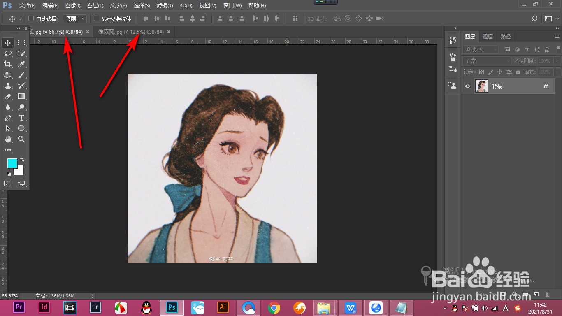Open the 图层 auto-select dropdown
Viewport: 562px width, 316px height.
coord(75,19)
